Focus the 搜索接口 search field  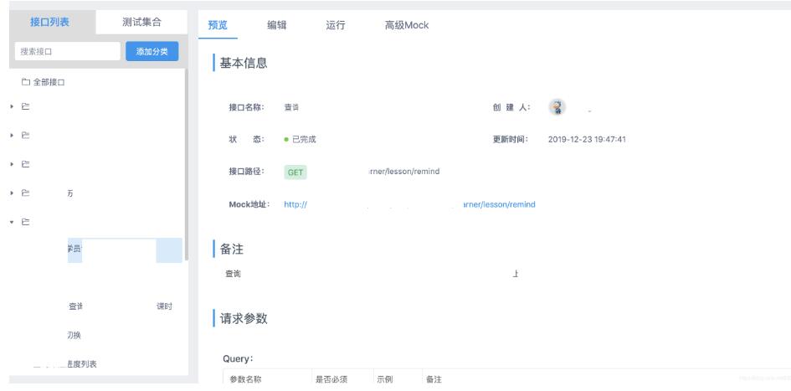(x=68, y=51)
